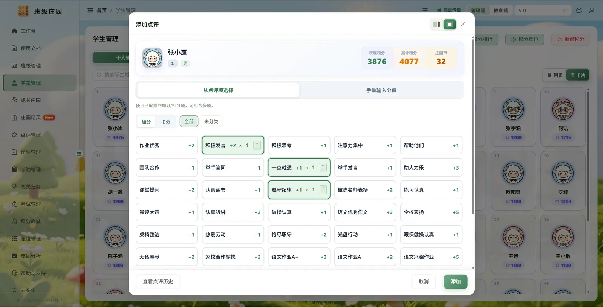Viewport: 603px width, 307px height.
Task: Close the 添加点评 dialog
Action: point(463,24)
